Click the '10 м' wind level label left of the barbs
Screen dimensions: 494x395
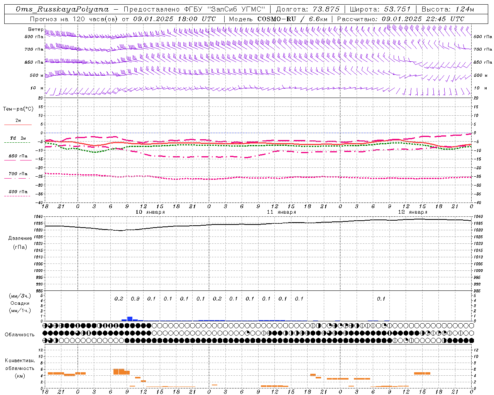click(x=37, y=88)
